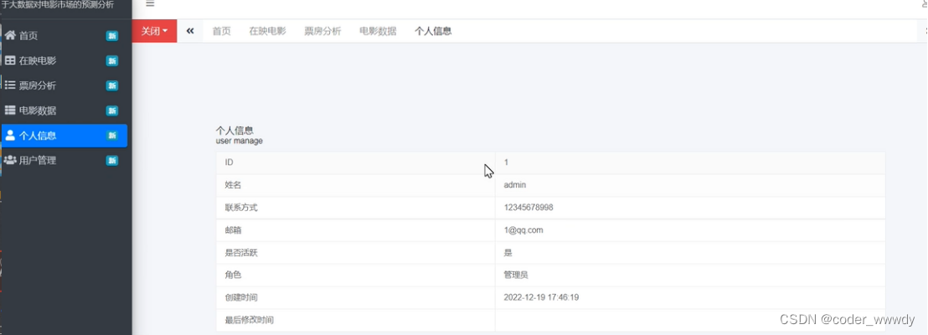Viewport: 928px width, 335px height.
Task: Click the name value admin
Action: (515, 184)
